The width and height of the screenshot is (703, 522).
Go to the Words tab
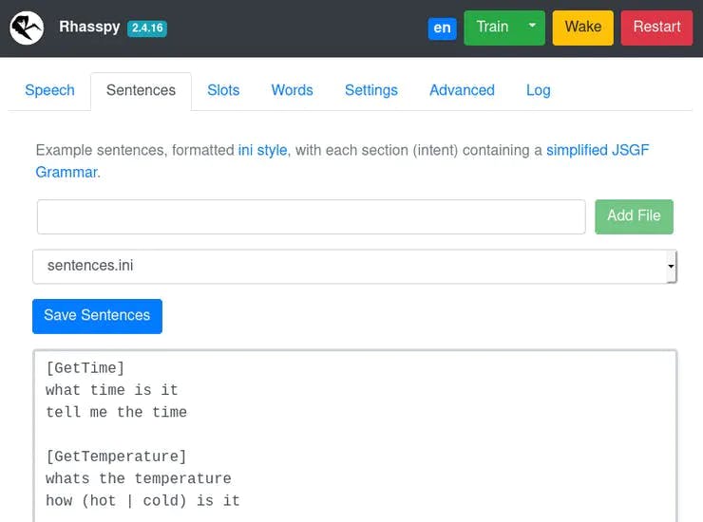click(x=292, y=90)
